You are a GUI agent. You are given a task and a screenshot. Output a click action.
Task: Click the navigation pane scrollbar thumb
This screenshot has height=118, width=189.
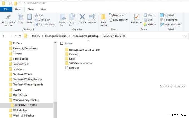coord(55,110)
